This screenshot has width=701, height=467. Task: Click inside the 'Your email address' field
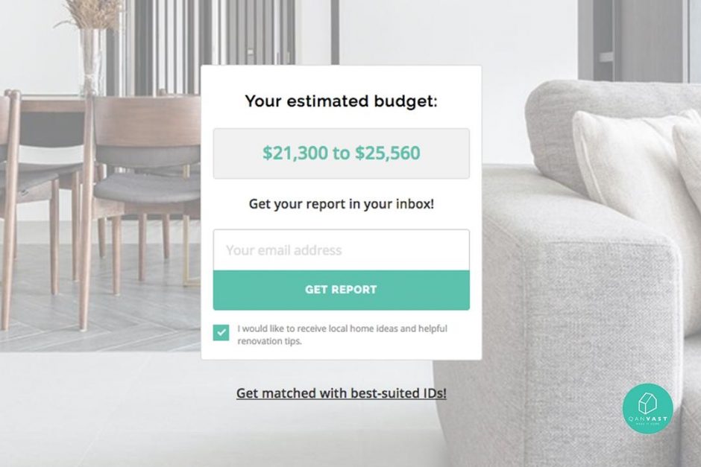341,250
